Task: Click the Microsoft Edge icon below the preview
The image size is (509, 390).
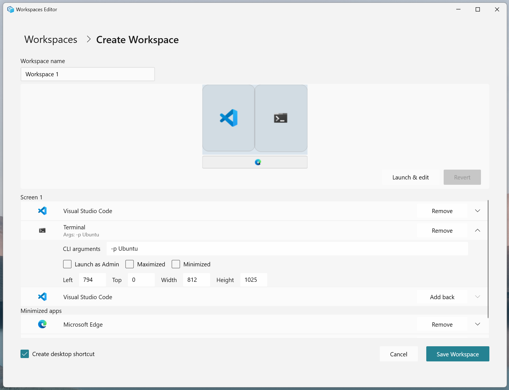Action: point(258,162)
